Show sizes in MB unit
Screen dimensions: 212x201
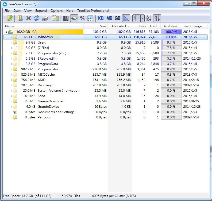tap(109, 18)
